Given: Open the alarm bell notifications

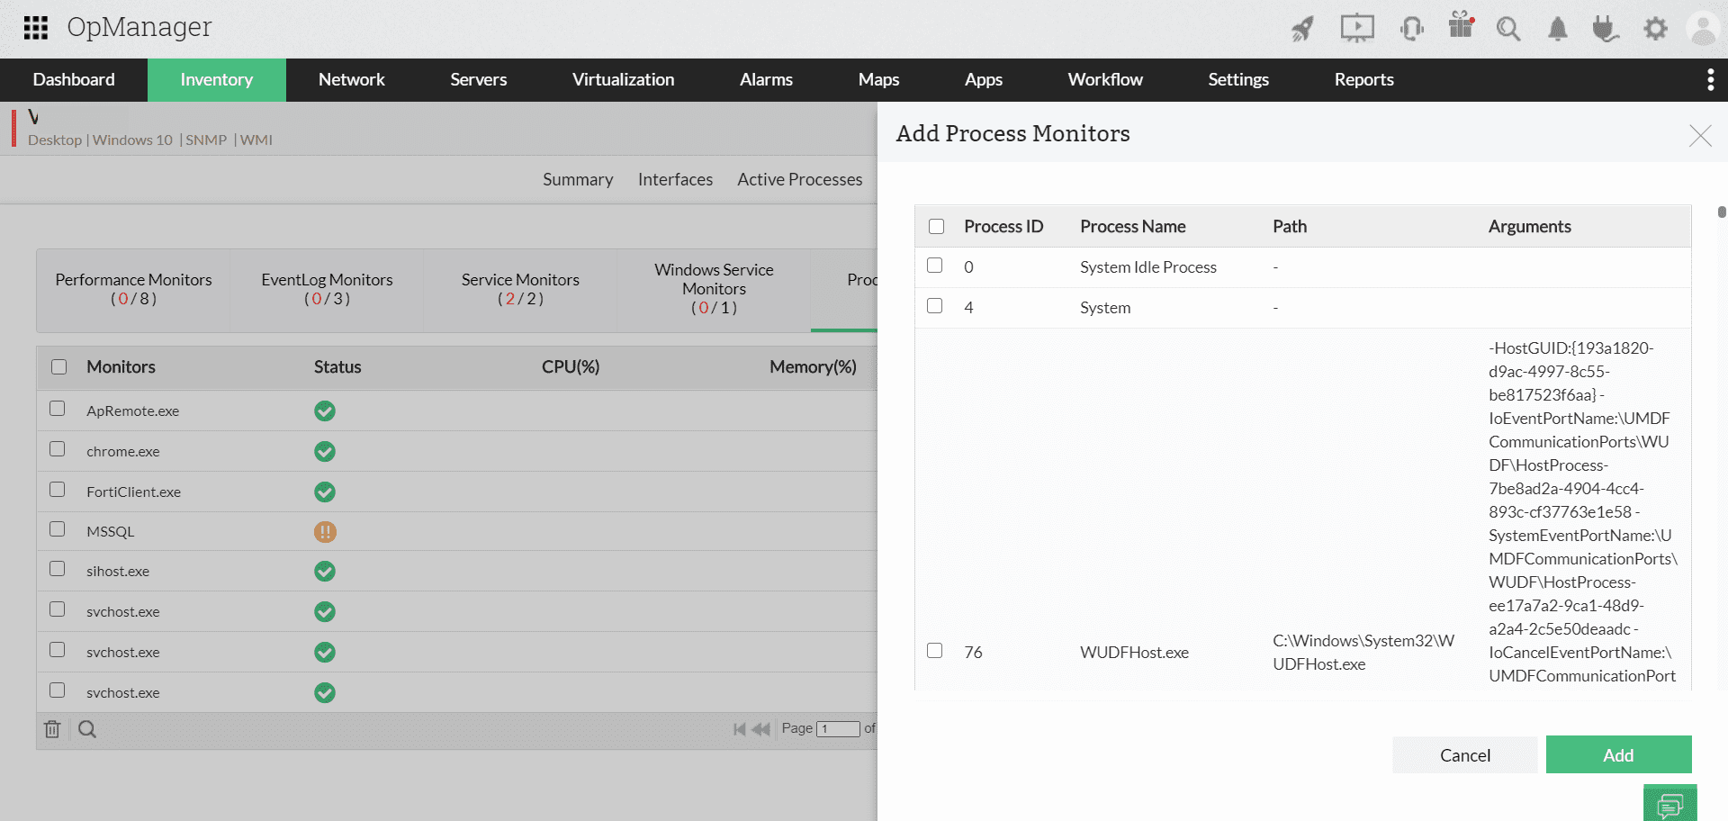Looking at the screenshot, I should click(x=1557, y=29).
